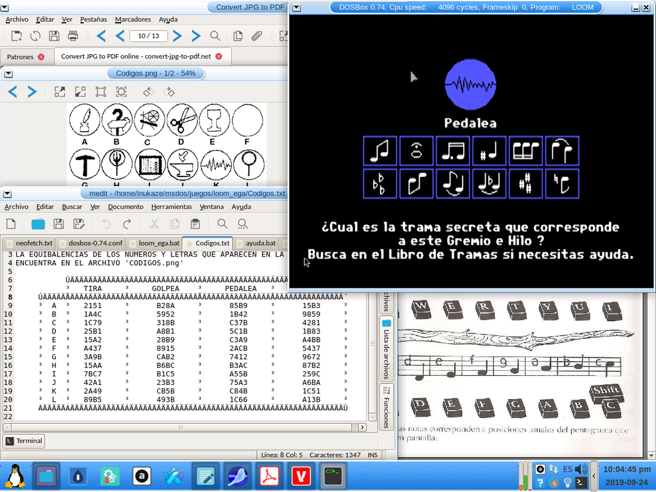The width and height of the screenshot is (656, 492).
Task: Select first music note symbol in Loom grid
Action: pyautogui.click(x=380, y=151)
